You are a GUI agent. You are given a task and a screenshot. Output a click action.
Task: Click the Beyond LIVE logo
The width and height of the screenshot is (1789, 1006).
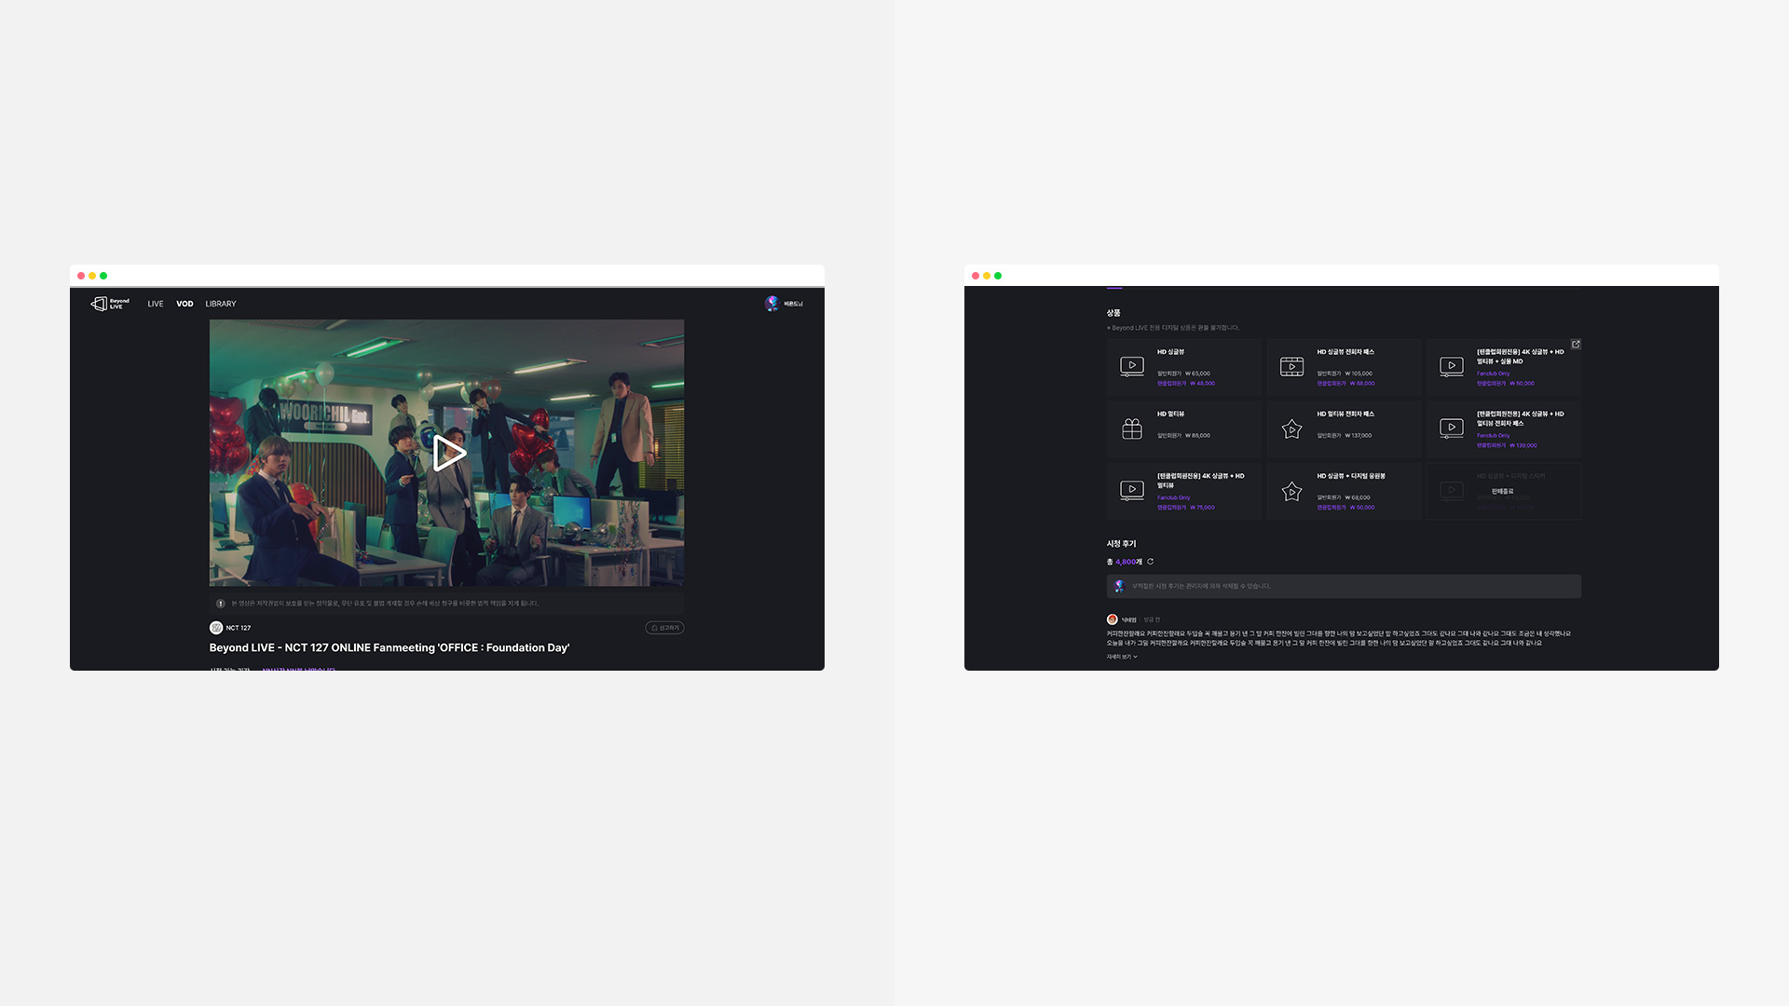(110, 304)
